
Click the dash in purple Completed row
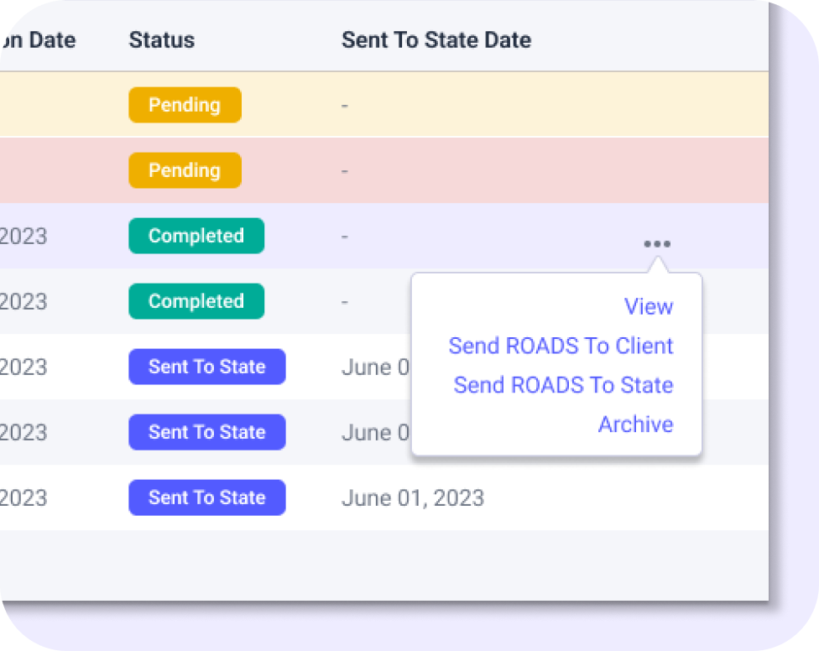point(345,237)
